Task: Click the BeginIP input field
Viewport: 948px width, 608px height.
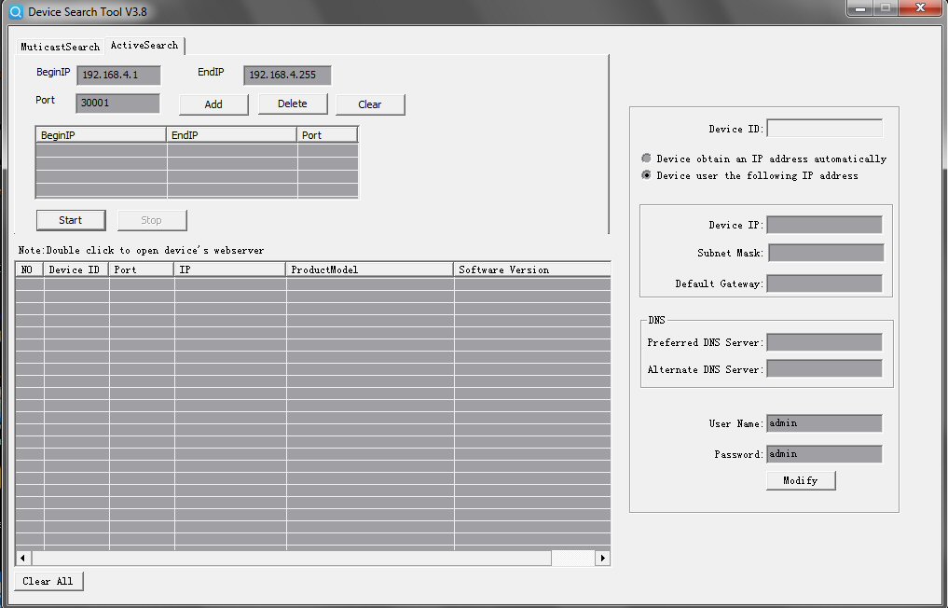Action: click(x=118, y=75)
